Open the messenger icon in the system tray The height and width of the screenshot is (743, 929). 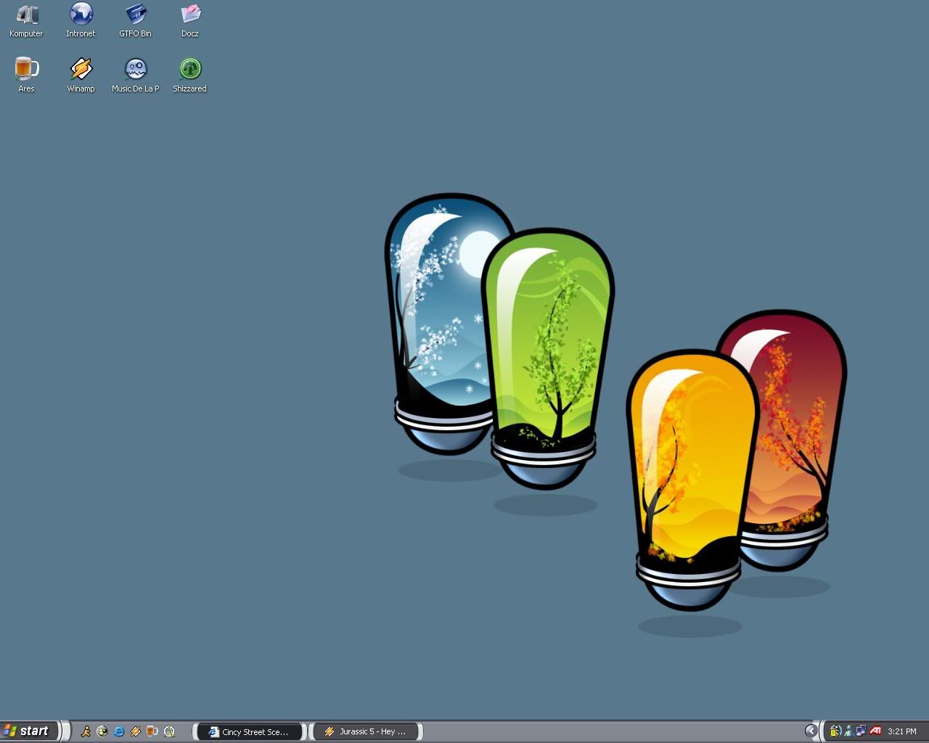point(849,731)
